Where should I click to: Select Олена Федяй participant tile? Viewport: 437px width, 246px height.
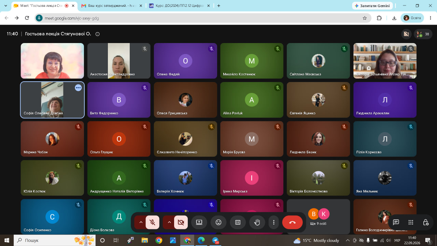pos(185,61)
